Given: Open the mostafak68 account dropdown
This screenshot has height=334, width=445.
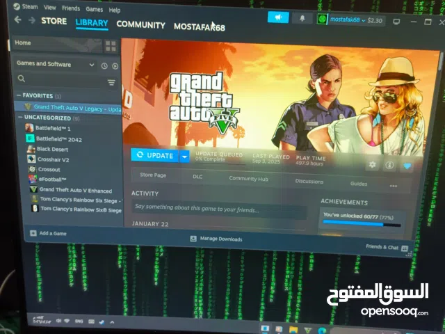Looking at the screenshot, I should click(x=347, y=20).
